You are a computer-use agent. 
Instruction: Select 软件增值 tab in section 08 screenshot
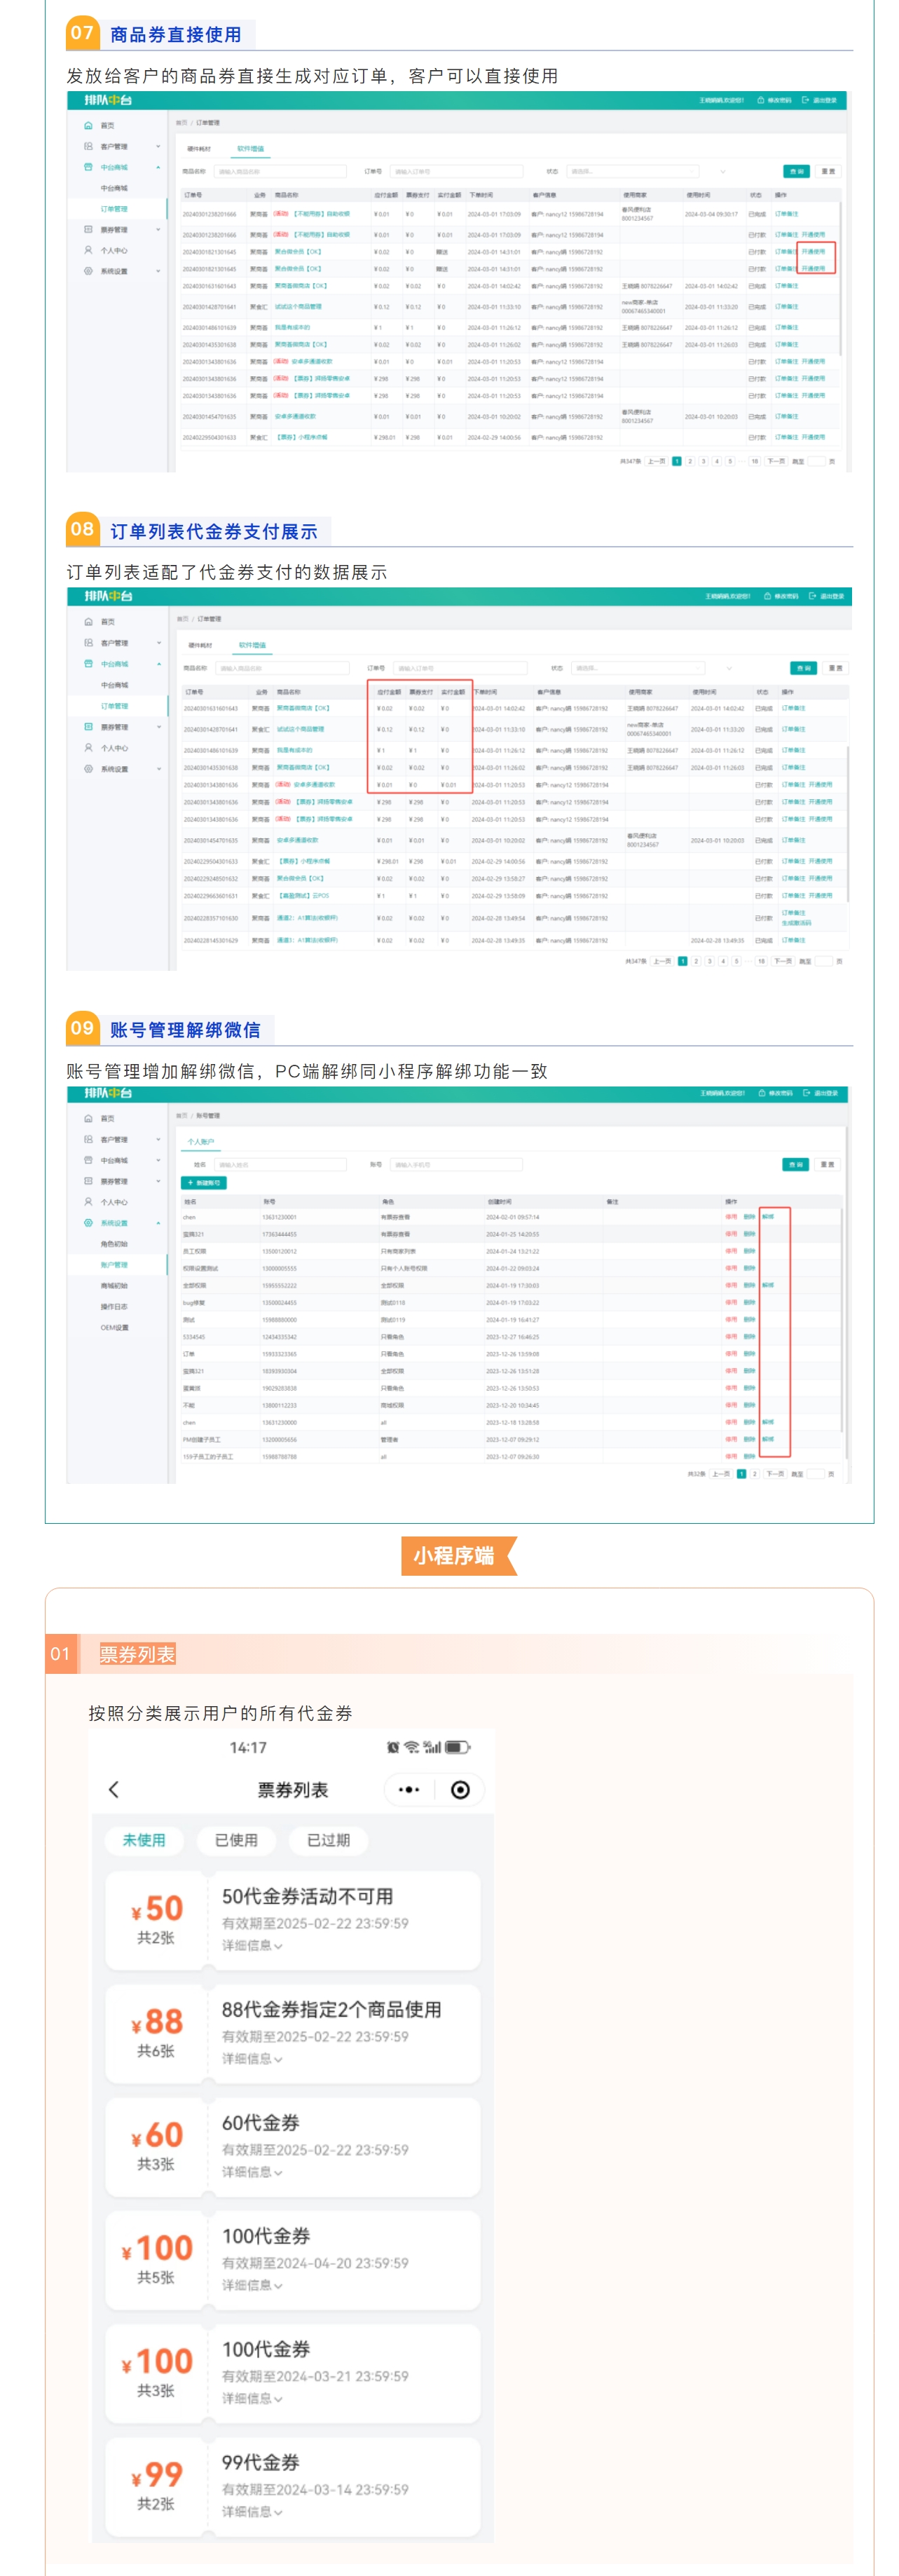coord(252,645)
